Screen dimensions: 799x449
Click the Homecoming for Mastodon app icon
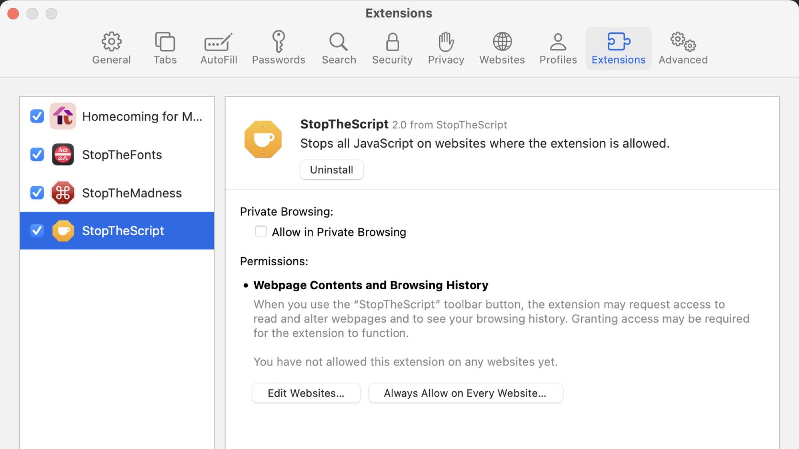pyautogui.click(x=63, y=116)
